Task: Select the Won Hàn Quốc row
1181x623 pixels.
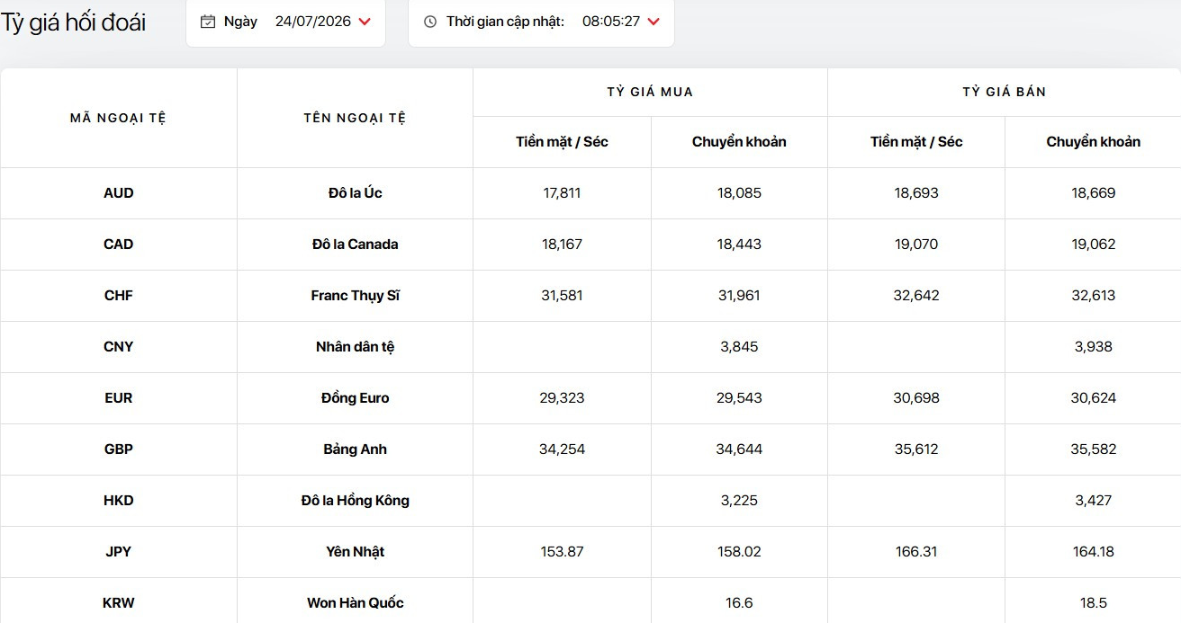Action: click(x=590, y=601)
